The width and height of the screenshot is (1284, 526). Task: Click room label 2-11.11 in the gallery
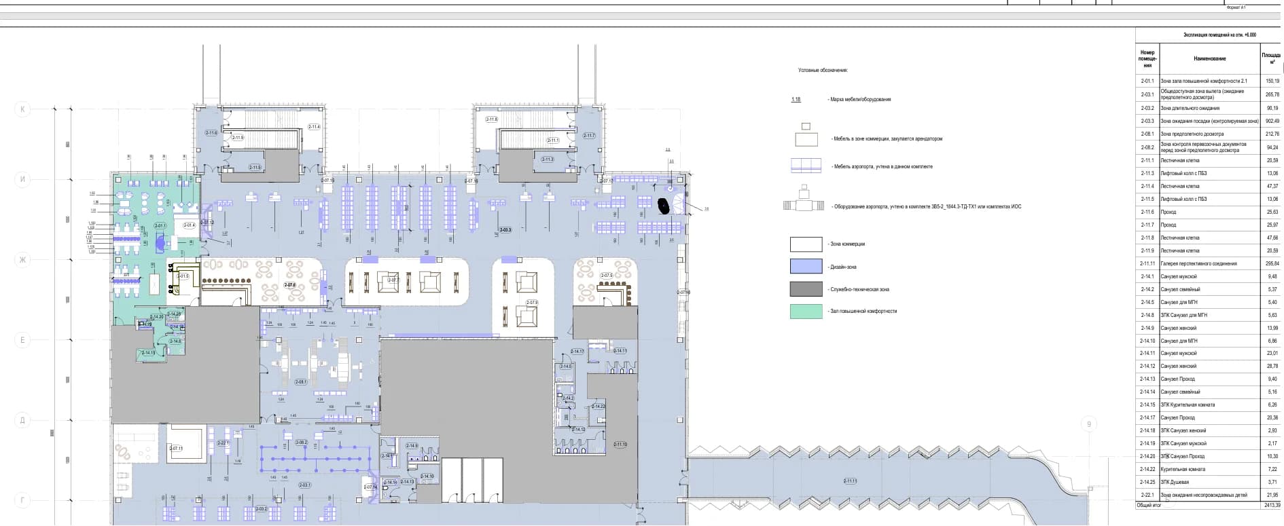850,481
